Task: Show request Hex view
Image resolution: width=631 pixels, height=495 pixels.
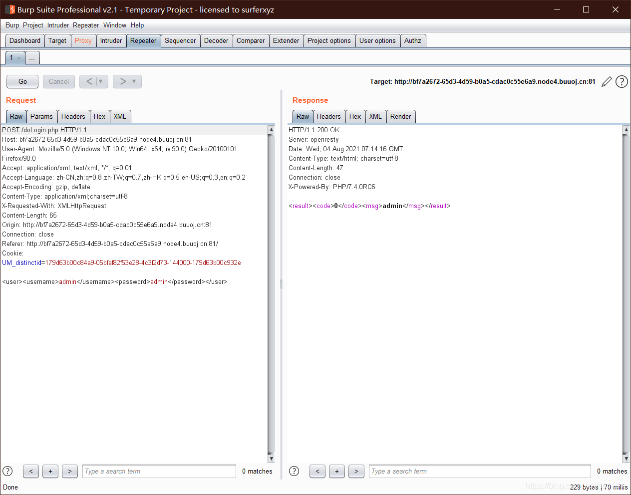Action: click(x=100, y=116)
